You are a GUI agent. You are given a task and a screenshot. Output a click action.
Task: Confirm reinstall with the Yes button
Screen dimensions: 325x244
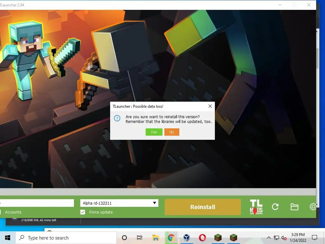click(x=154, y=132)
